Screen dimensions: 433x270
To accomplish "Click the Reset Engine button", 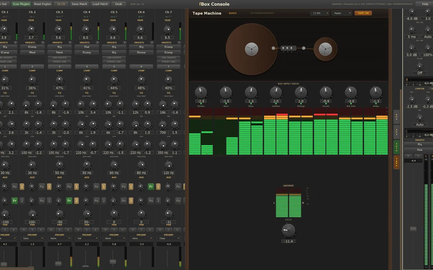I will (x=42, y=4).
